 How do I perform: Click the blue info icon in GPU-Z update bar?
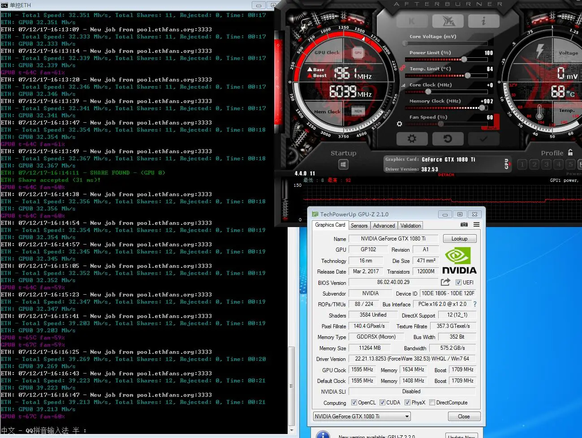point(323,434)
